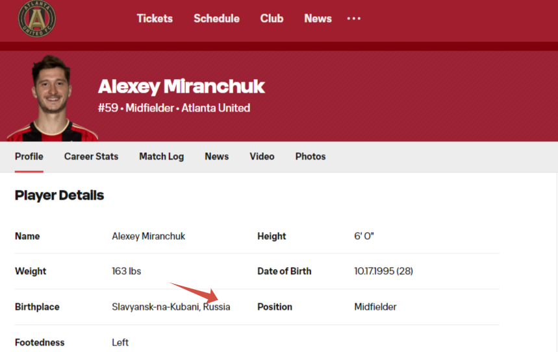Switch to the Video tab

(x=262, y=157)
